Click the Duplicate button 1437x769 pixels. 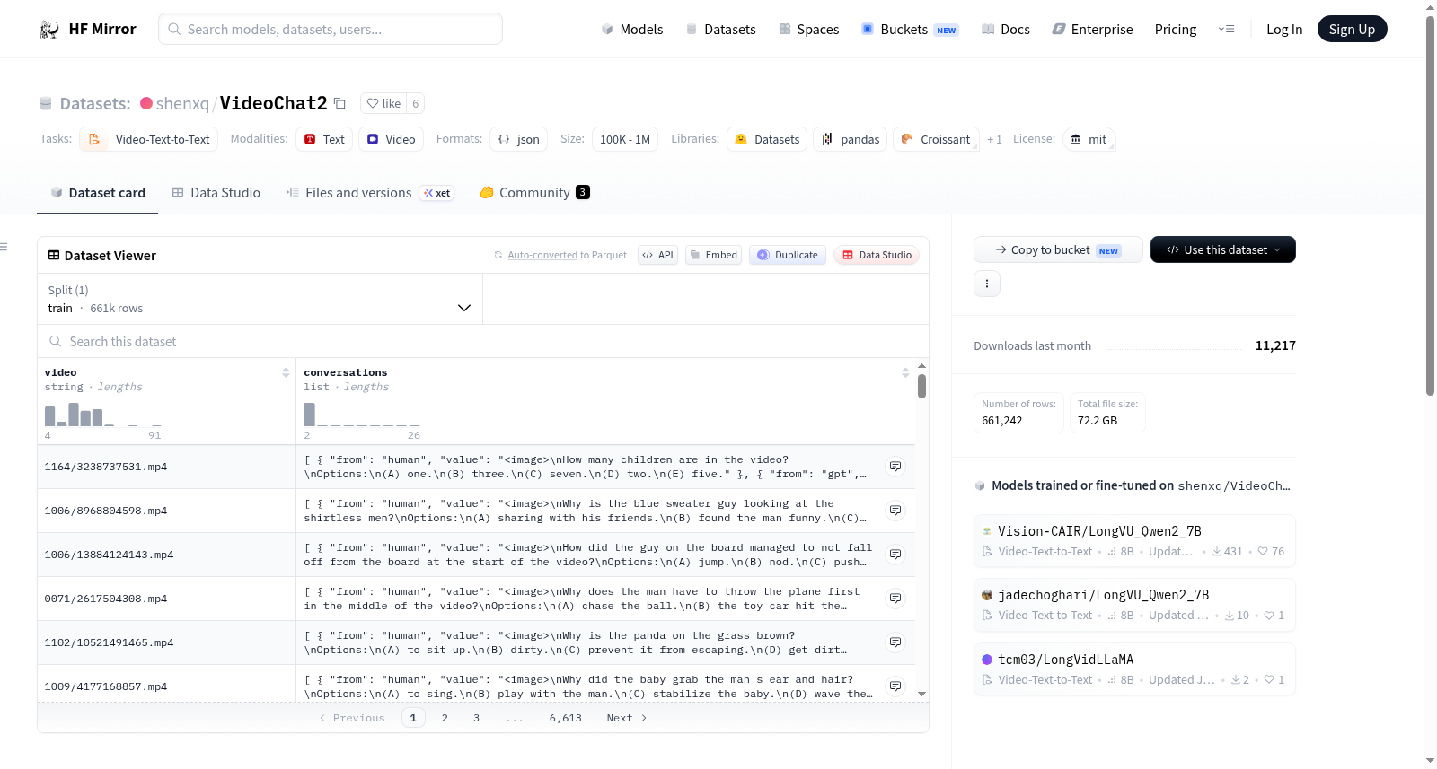(x=787, y=255)
